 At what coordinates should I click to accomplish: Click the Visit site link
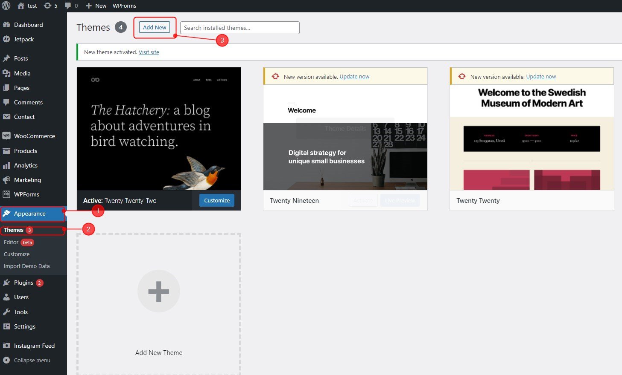click(x=149, y=52)
